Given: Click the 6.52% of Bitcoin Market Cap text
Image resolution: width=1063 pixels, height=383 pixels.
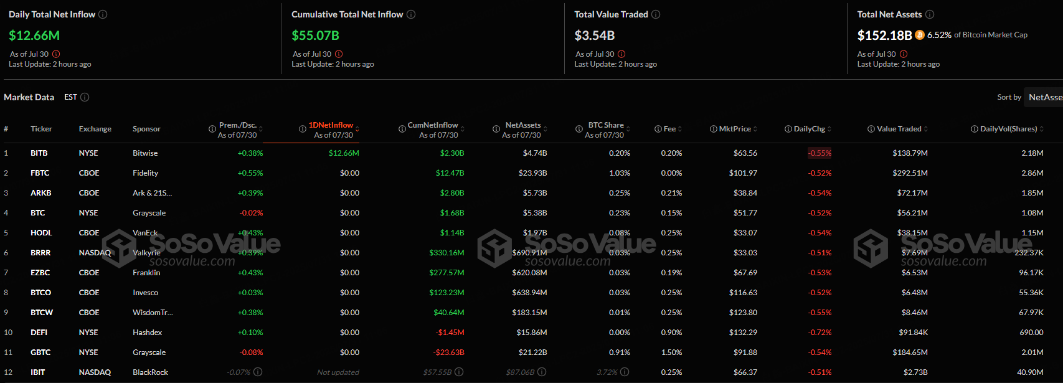Looking at the screenshot, I should 978,35.
